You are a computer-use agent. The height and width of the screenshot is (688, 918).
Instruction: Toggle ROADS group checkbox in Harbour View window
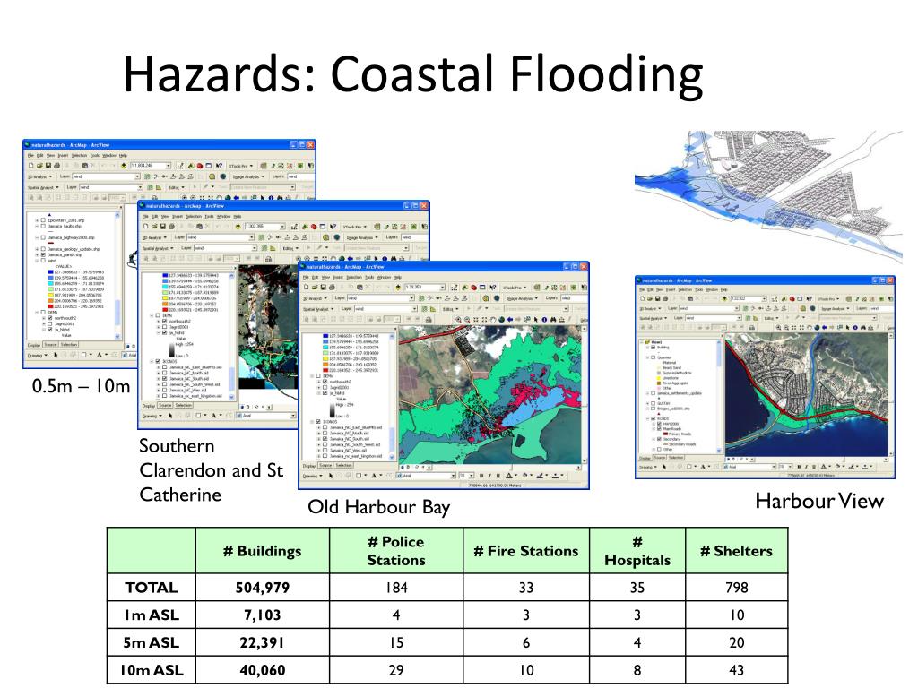654,419
